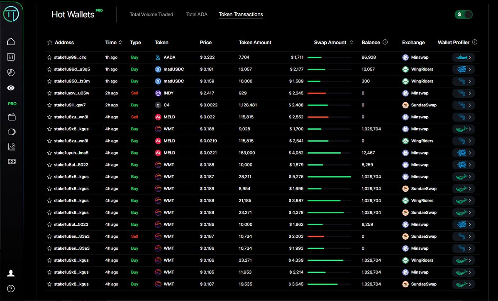The width and height of the screenshot is (498, 301).
Task: Expand wallet profiler for stake1uy99...clrq row
Action: [x=464, y=58]
